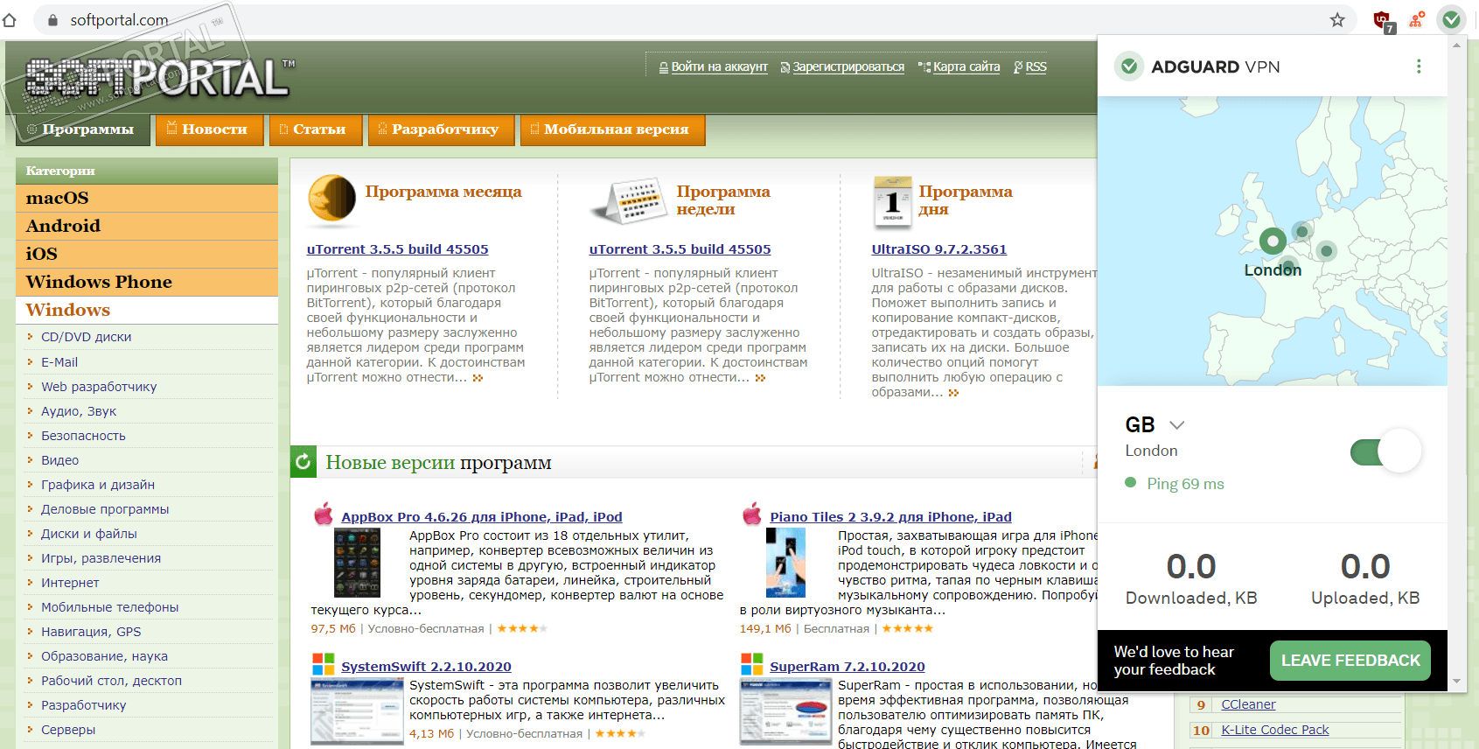Open the SuperRam 7.2.10.2020 link
Image resolution: width=1479 pixels, height=749 pixels.
click(x=847, y=667)
